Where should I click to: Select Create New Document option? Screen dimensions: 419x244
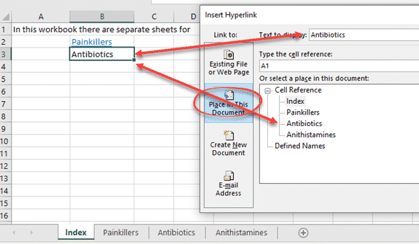229,143
